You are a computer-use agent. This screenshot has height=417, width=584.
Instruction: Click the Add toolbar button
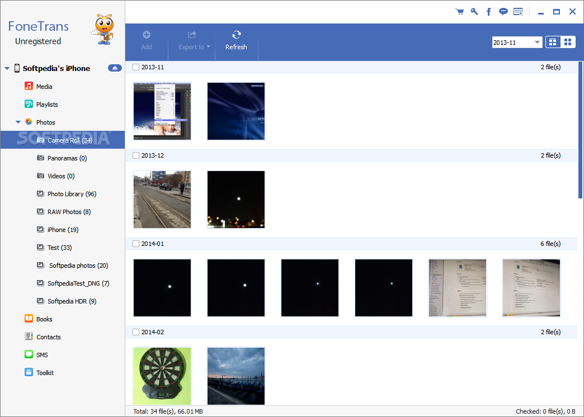[147, 41]
